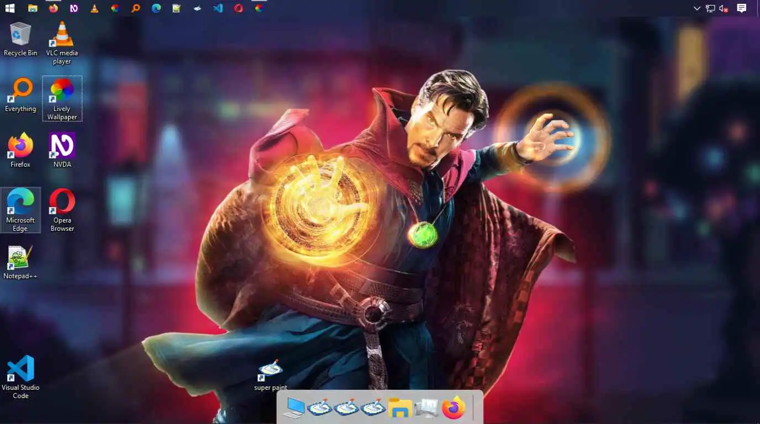Click the muted volume tray icon
The width and height of the screenshot is (760, 424).
(x=724, y=8)
